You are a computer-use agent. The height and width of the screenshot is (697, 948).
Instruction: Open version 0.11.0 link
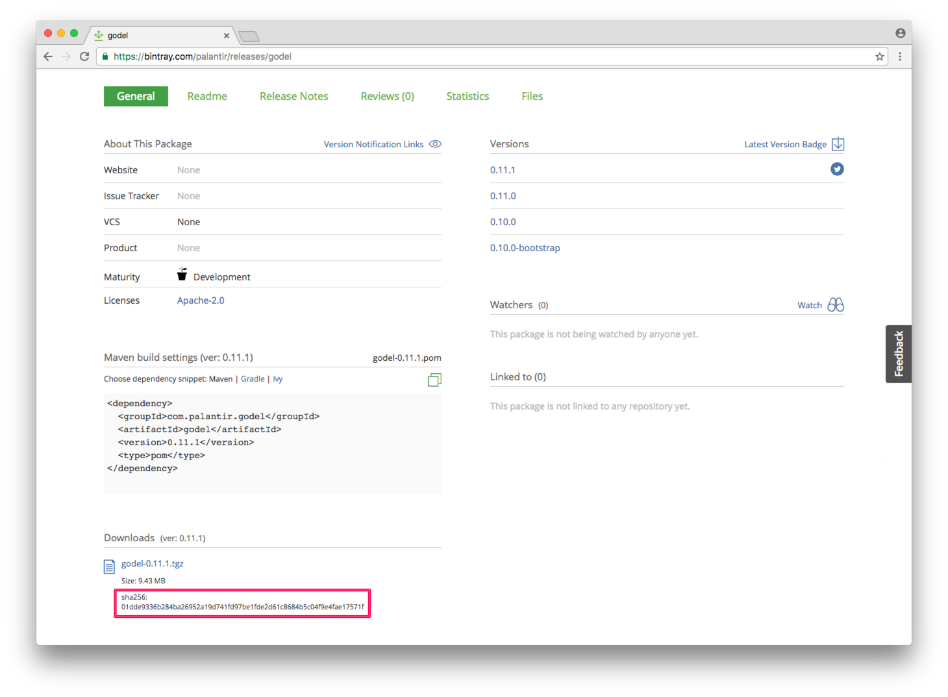click(503, 196)
